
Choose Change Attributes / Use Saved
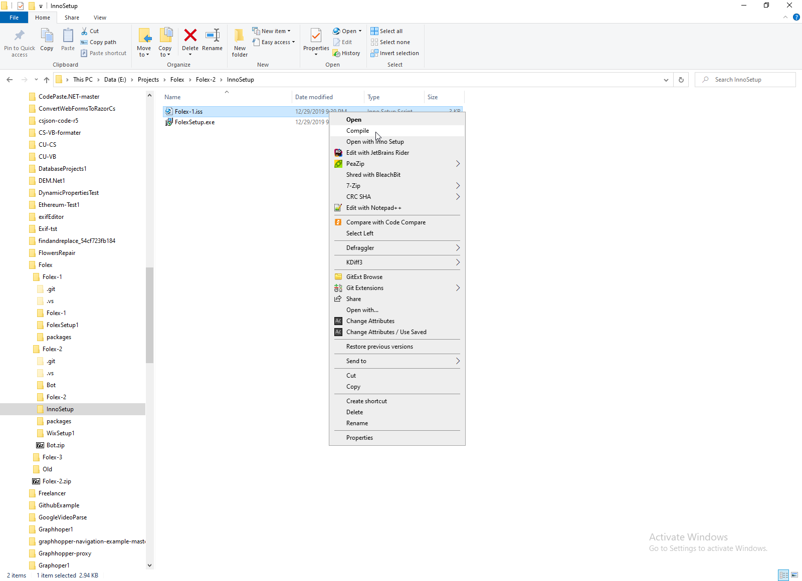point(397,332)
